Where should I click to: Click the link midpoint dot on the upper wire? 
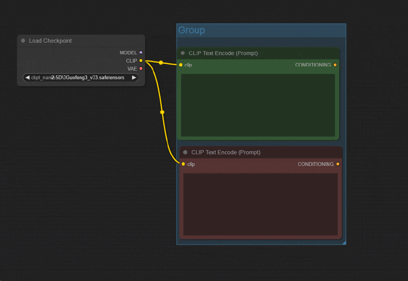pos(161,63)
